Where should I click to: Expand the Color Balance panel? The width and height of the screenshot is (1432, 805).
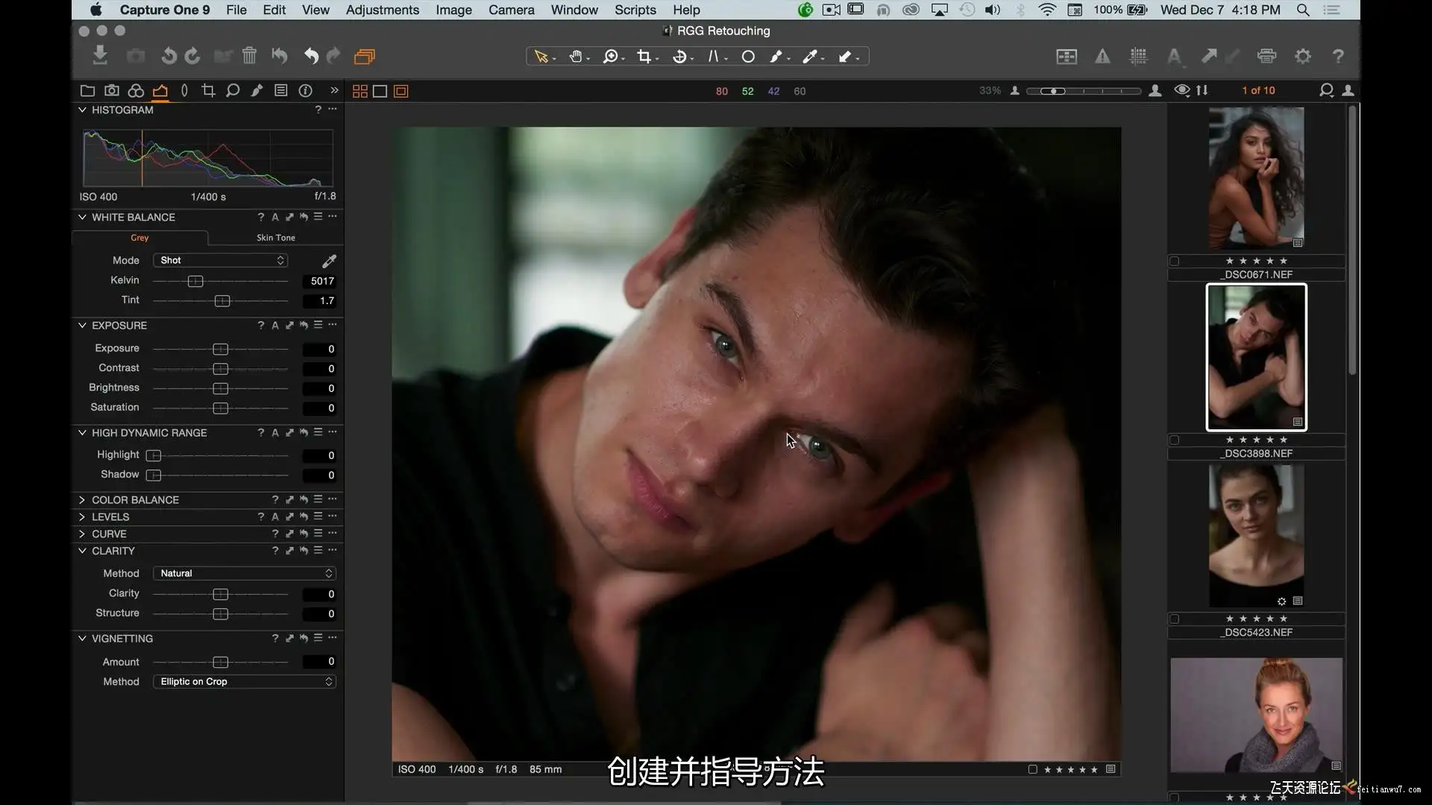[82, 499]
